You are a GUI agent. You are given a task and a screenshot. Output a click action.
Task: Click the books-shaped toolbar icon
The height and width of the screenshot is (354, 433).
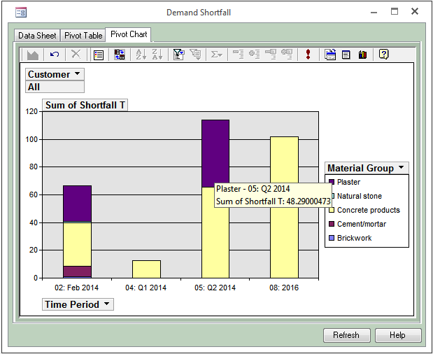tap(362, 55)
